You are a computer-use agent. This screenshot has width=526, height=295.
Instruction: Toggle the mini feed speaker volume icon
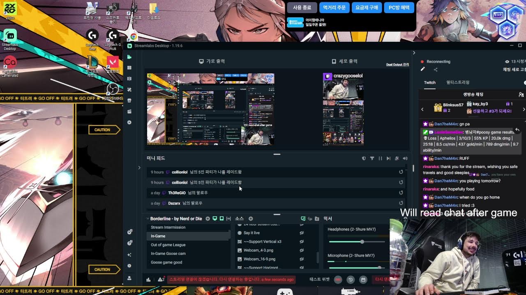405,158
